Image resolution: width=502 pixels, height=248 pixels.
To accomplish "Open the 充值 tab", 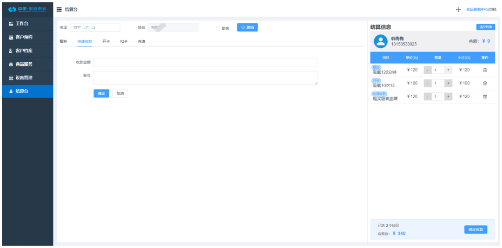I will point(141,41).
